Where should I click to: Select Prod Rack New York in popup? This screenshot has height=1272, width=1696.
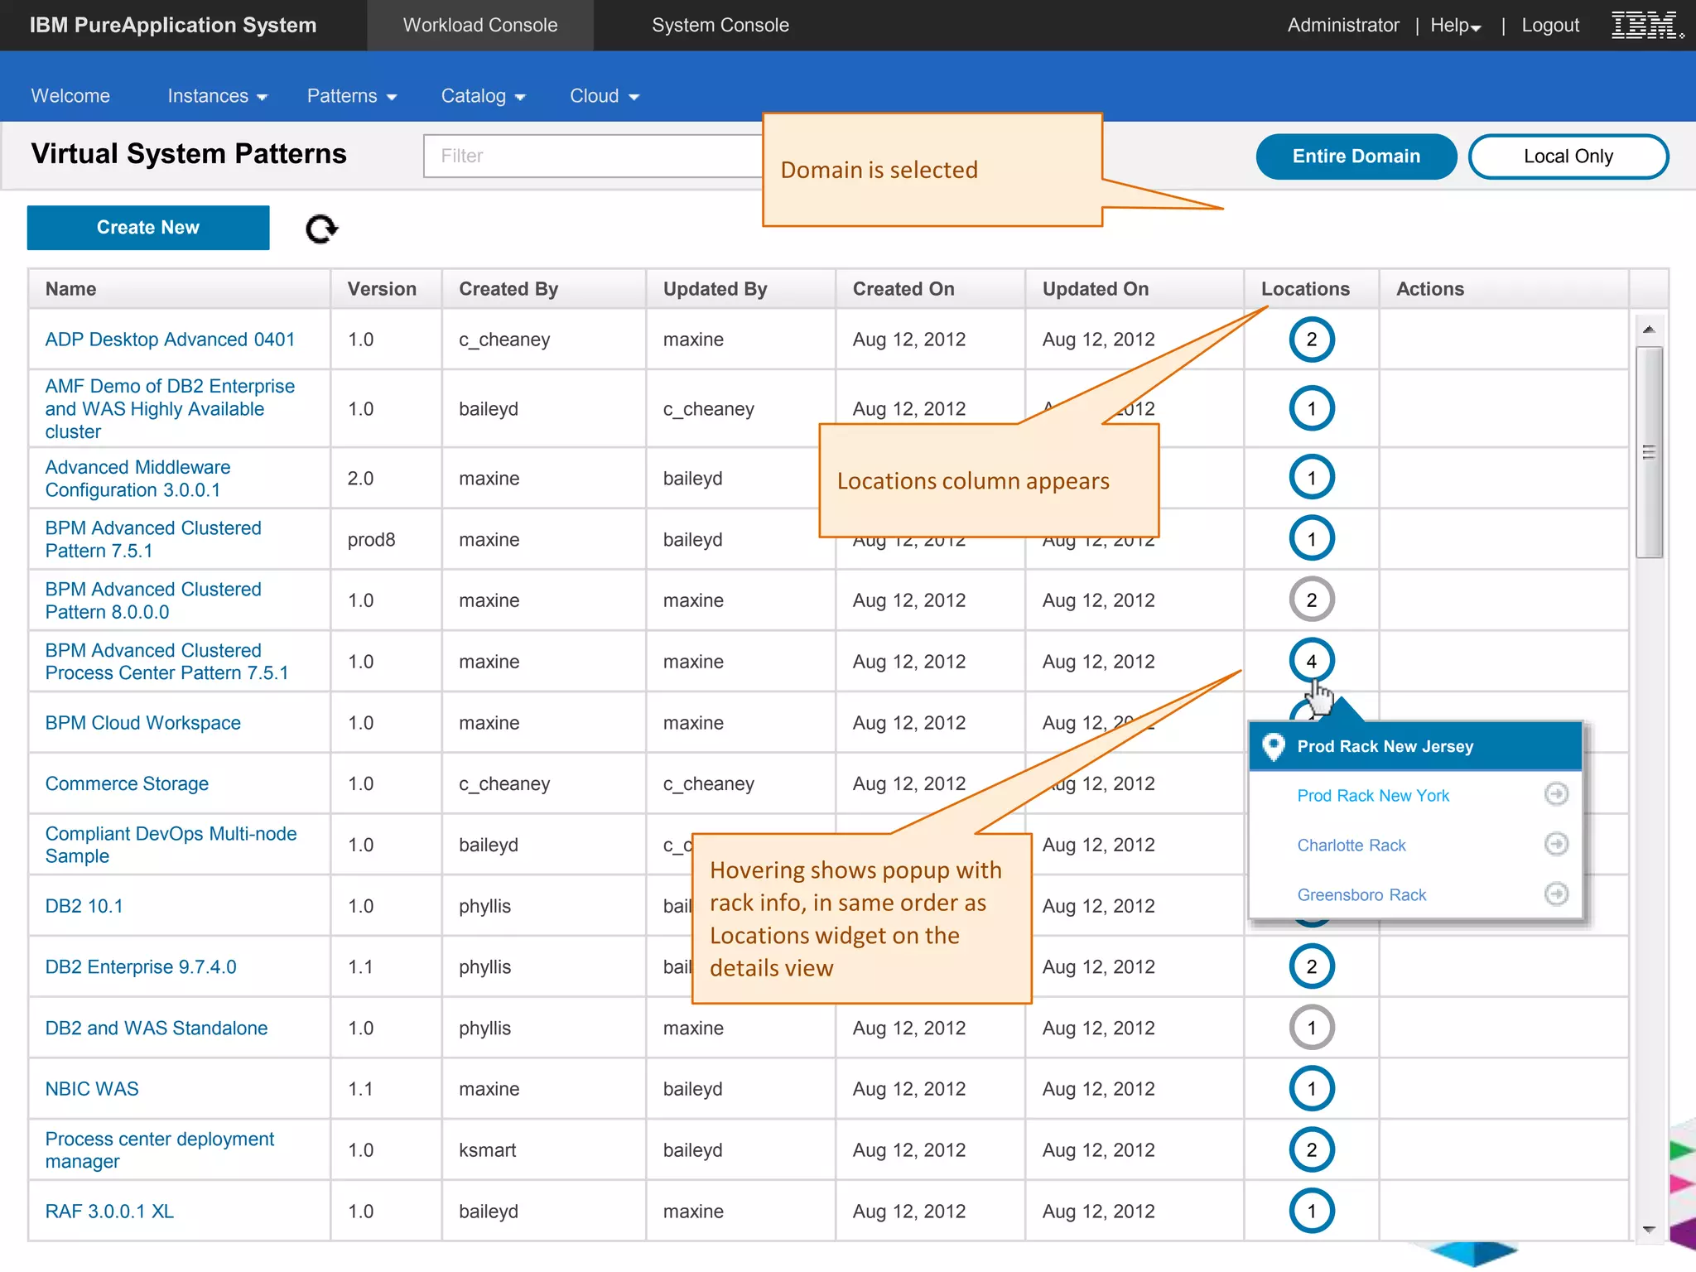[x=1373, y=796]
